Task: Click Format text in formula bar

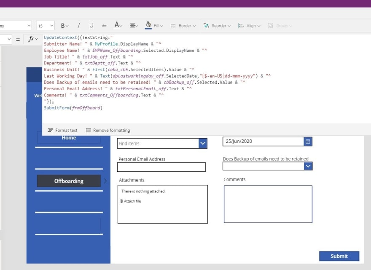Action: click(x=62, y=130)
